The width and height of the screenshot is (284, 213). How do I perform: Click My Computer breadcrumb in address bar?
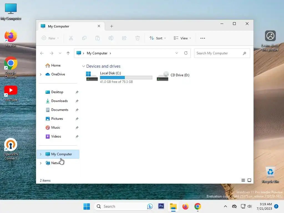[x=97, y=53]
